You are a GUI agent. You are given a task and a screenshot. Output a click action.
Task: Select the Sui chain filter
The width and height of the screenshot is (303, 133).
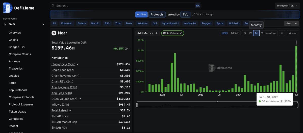(155, 23)
